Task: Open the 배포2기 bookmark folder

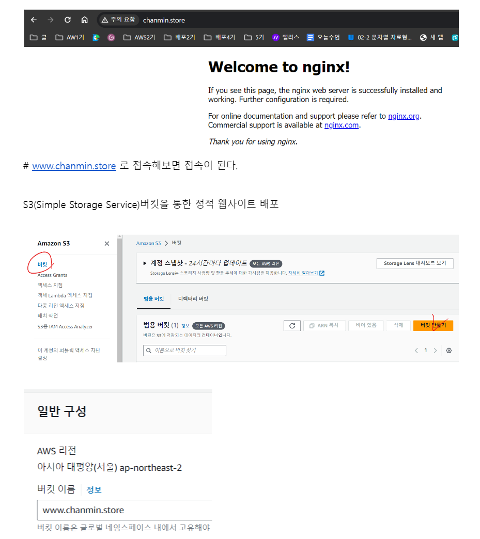Action: coord(180,37)
